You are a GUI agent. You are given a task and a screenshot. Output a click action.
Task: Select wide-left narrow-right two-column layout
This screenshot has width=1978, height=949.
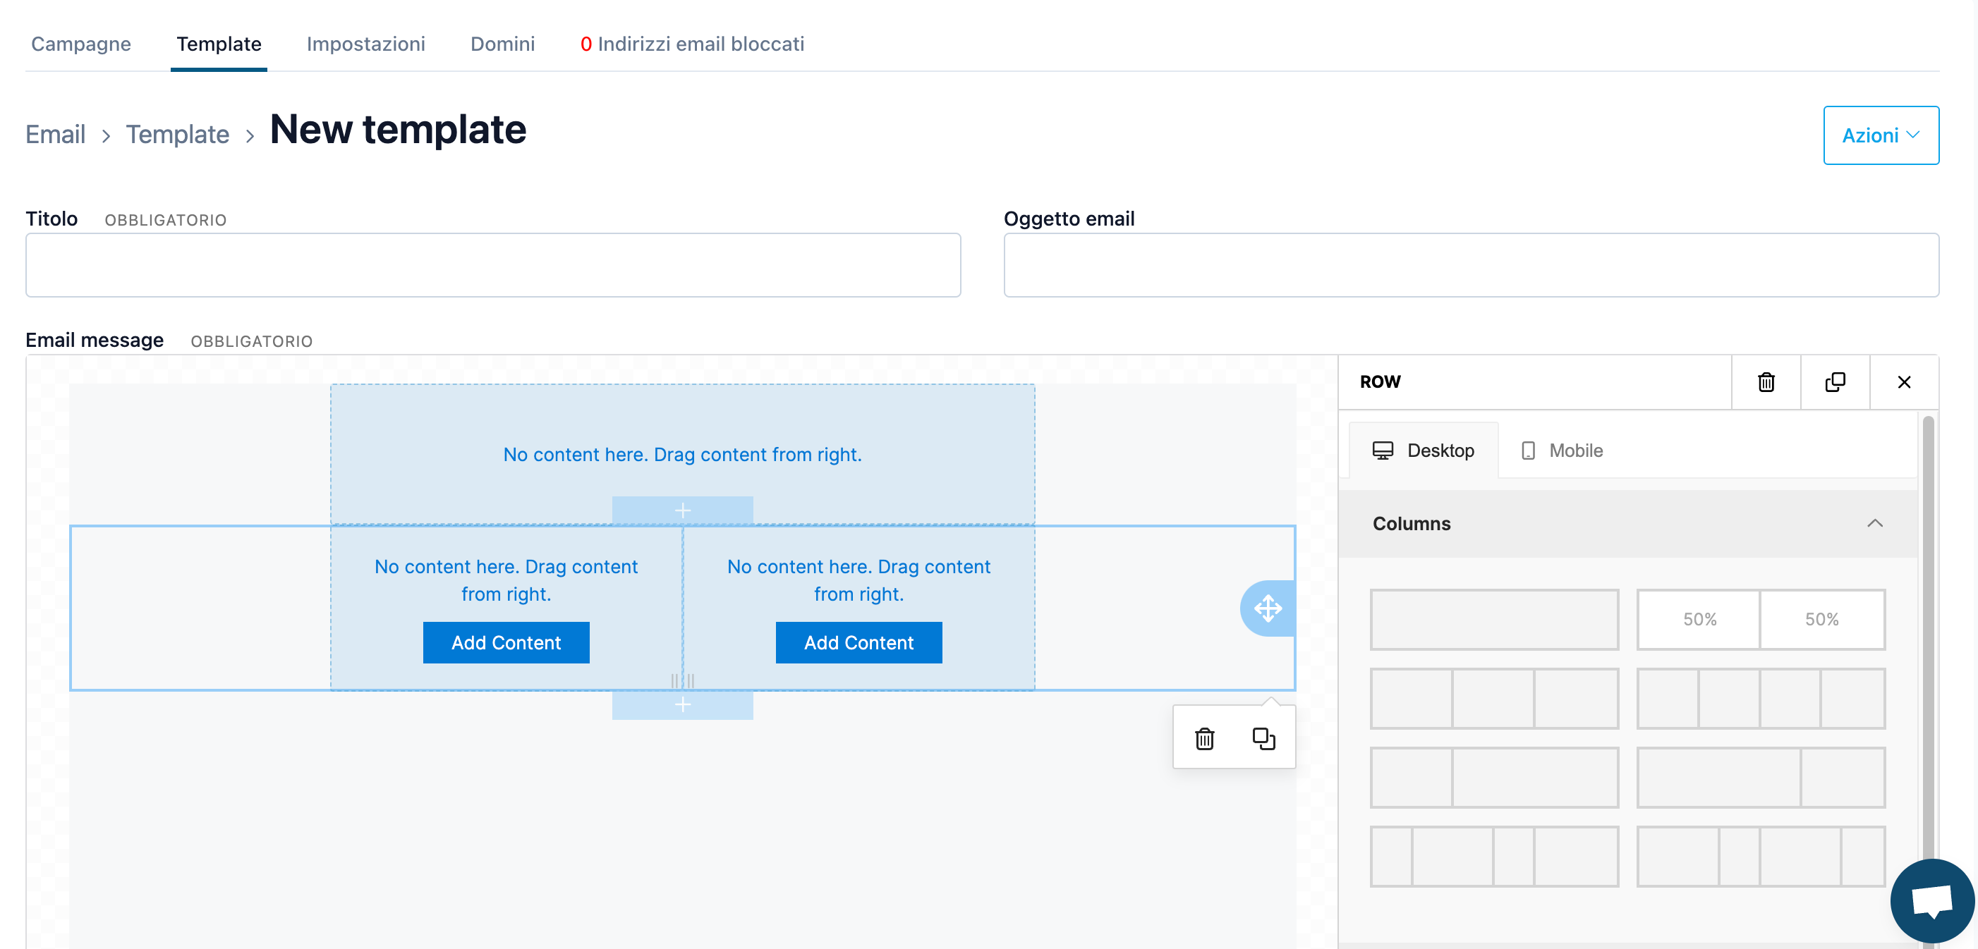tap(1761, 778)
